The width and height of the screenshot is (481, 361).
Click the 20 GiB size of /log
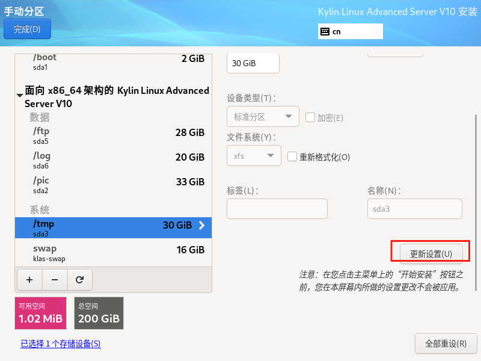(190, 157)
